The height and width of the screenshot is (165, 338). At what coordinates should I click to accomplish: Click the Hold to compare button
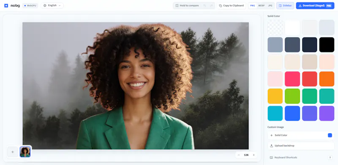(187, 5)
